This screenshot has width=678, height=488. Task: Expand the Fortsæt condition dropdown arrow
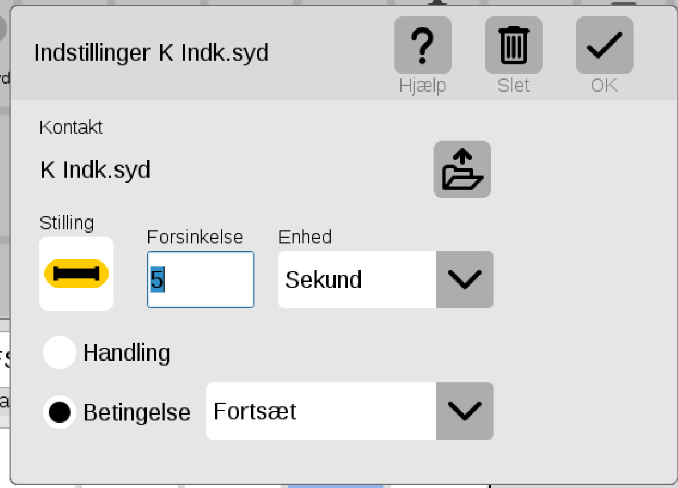click(464, 411)
